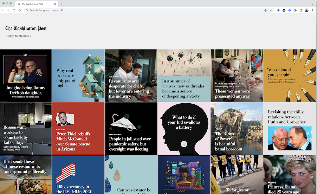Open the rainbow color wheel extension

pos(278,10)
